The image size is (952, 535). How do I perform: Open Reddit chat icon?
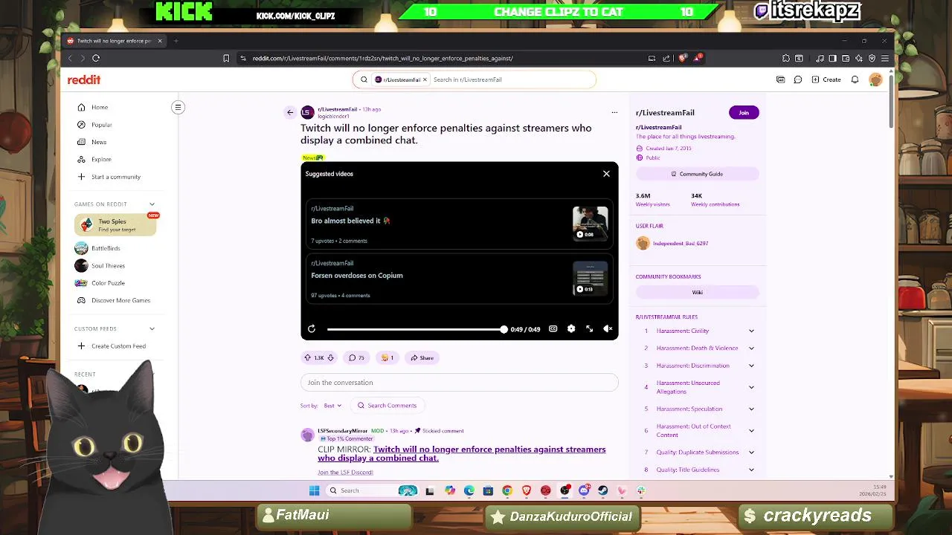click(798, 80)
